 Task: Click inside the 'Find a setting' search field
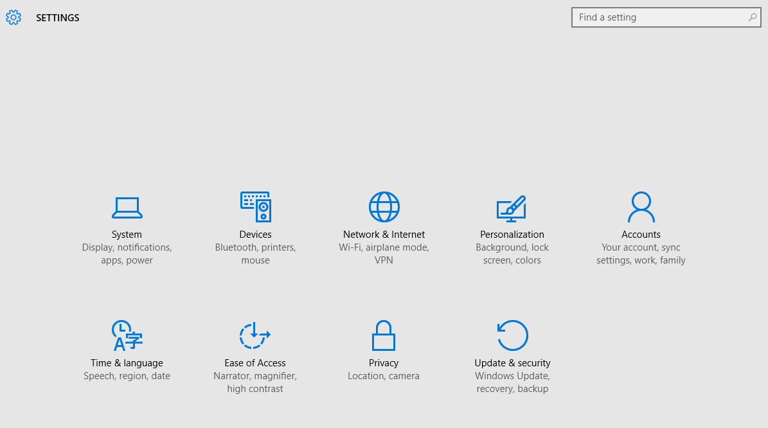pyautogui.click(x=656, y=17)
